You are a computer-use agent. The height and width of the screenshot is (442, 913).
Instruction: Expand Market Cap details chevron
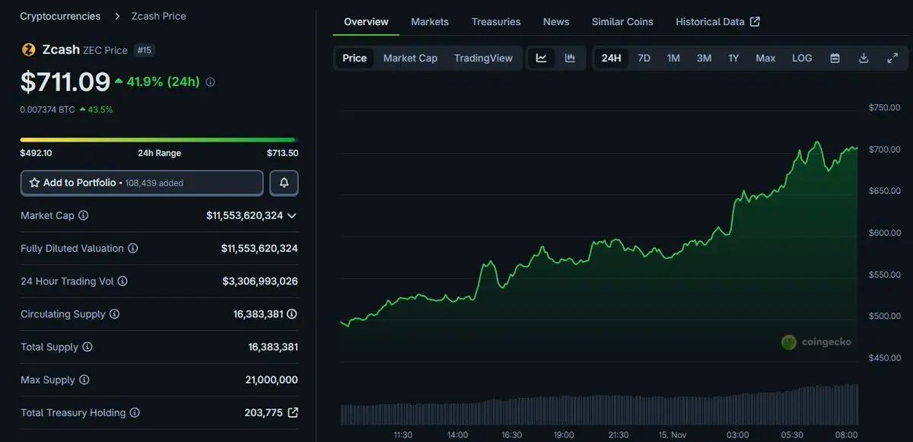(291, 215)
